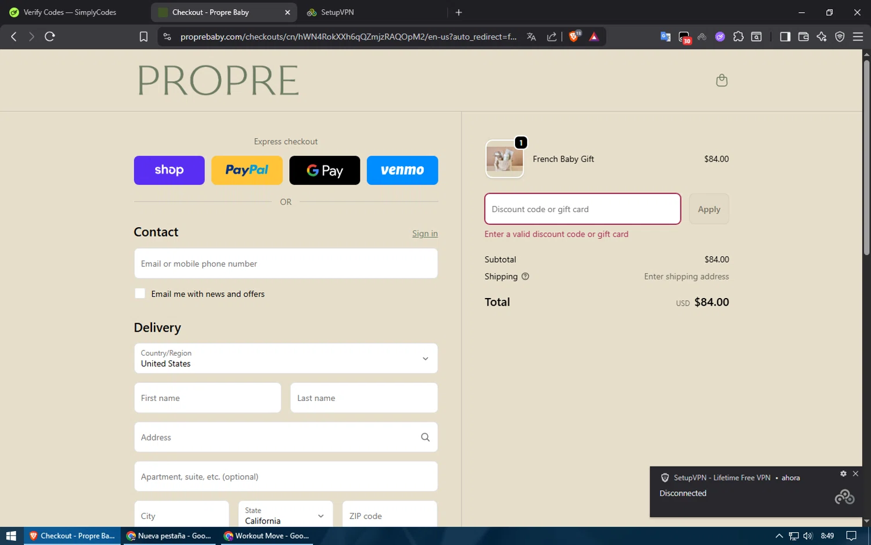This screenshot has height=545, width=871.
Task: Click the share page icon
Action: tap(552, 37)
